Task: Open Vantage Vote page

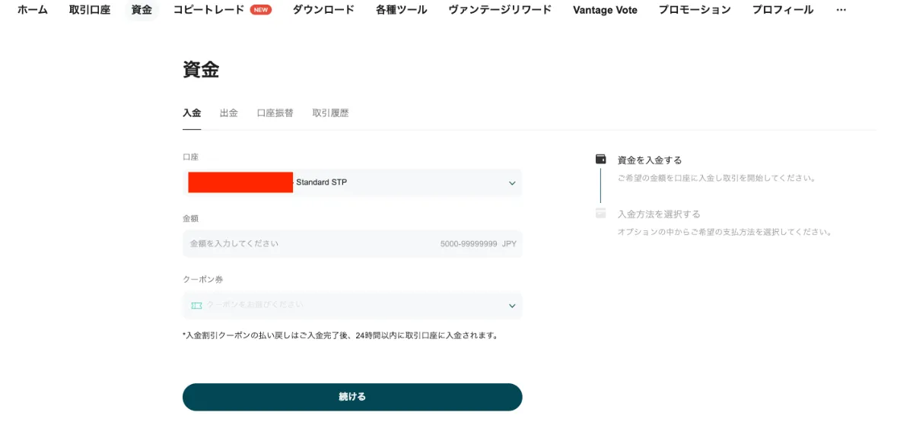Action: (605, 10)
